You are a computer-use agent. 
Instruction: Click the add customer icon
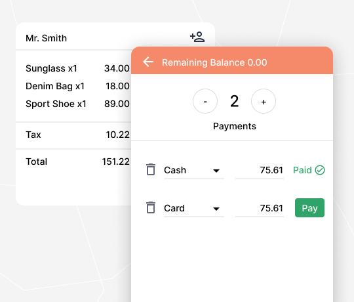pos(197,37)
